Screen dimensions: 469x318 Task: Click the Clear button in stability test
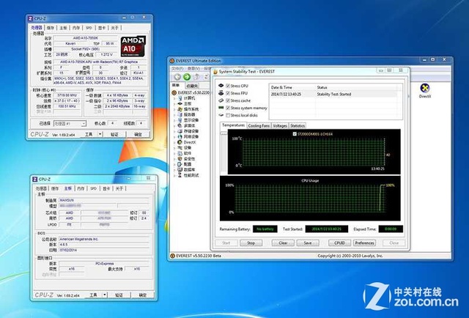(x=283, y=243)
